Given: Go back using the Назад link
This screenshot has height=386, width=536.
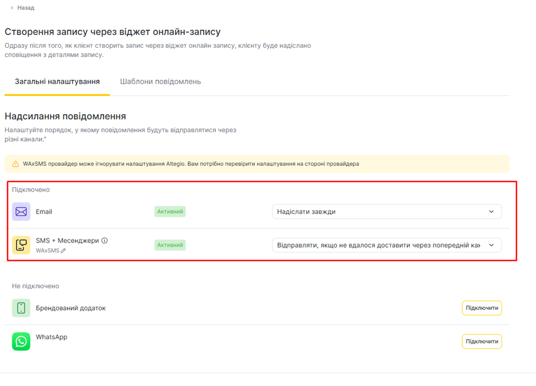Looking at the screenshot, I should tap(25, 8).
